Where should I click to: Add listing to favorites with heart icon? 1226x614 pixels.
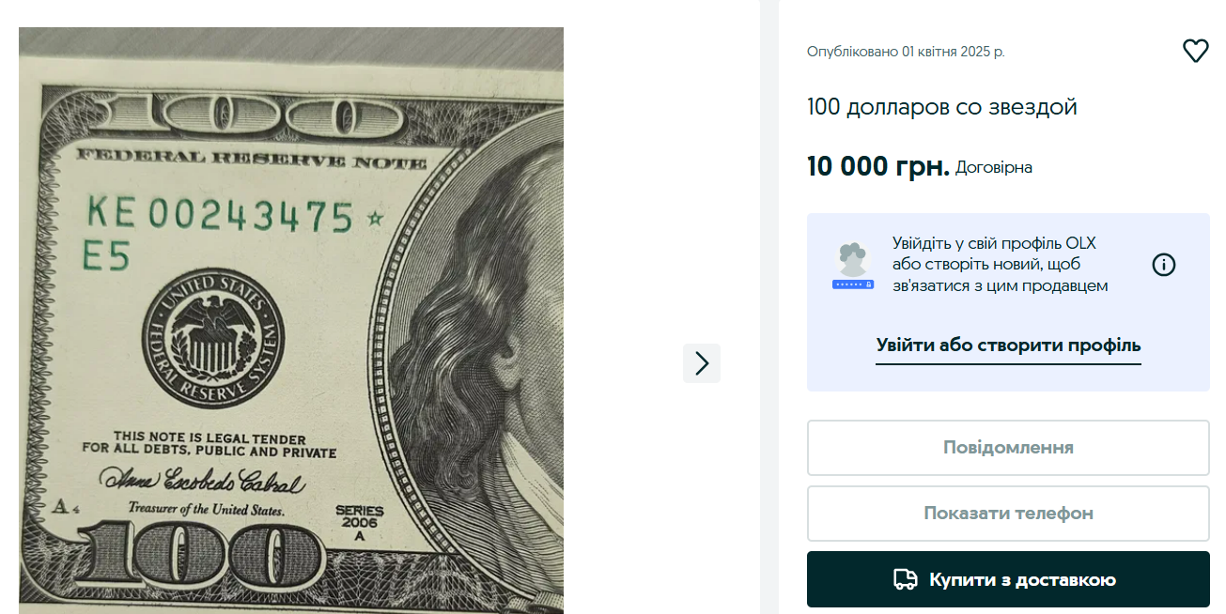pyautogui.click(x=1195, y=51)
